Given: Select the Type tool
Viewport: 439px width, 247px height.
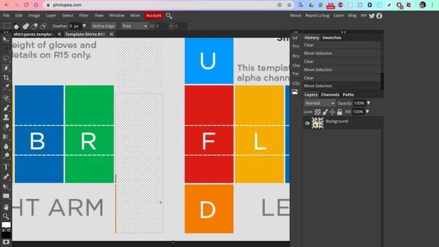Looking at the screenshot, I should (6, 167).
